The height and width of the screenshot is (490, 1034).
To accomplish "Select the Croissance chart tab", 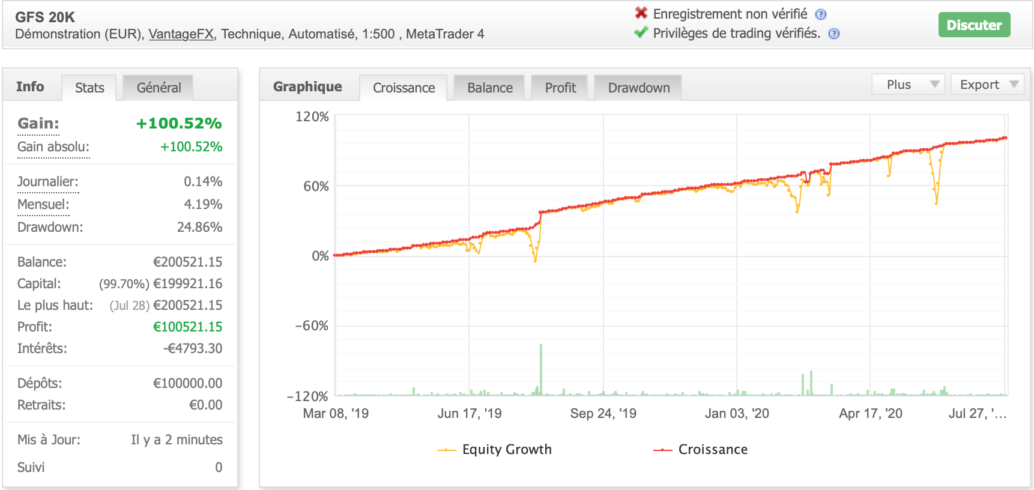I will pyautogui.click(x=404, y=88).
